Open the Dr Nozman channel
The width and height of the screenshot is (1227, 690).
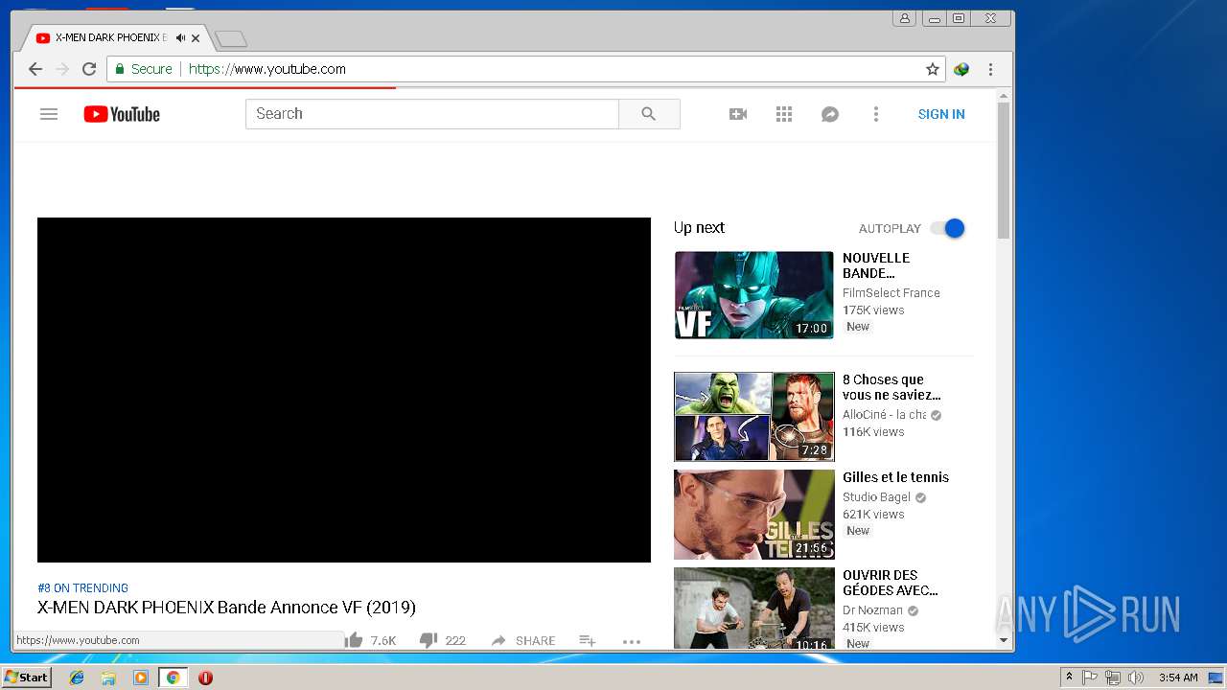pos(872,610)
